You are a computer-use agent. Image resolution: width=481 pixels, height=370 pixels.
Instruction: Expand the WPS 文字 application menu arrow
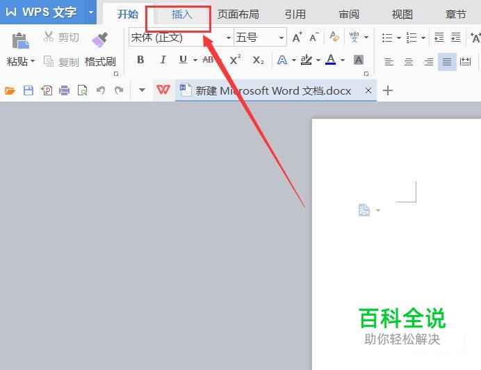91,13
